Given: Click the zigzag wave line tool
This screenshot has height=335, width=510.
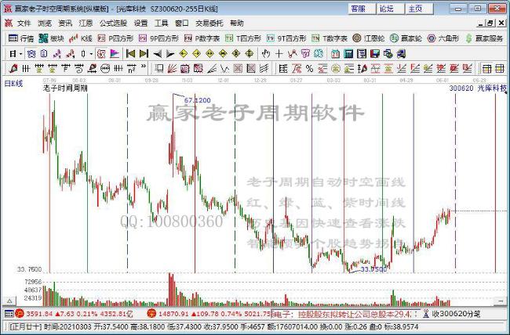Looking at the screenshot, I should (224, 69).
